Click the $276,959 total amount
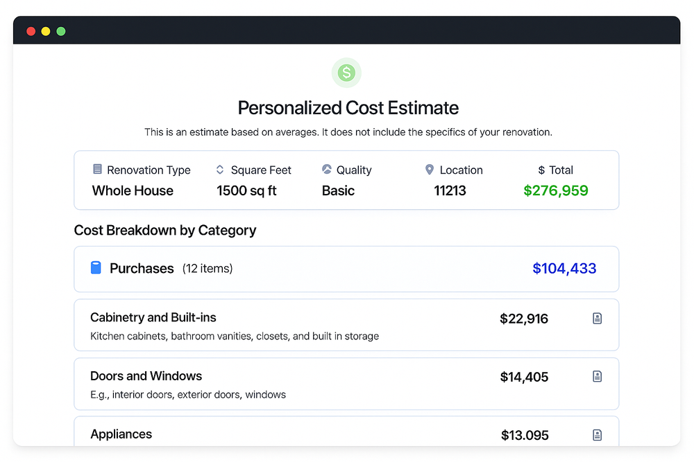The image size is (694, 462). click(556, 190)
